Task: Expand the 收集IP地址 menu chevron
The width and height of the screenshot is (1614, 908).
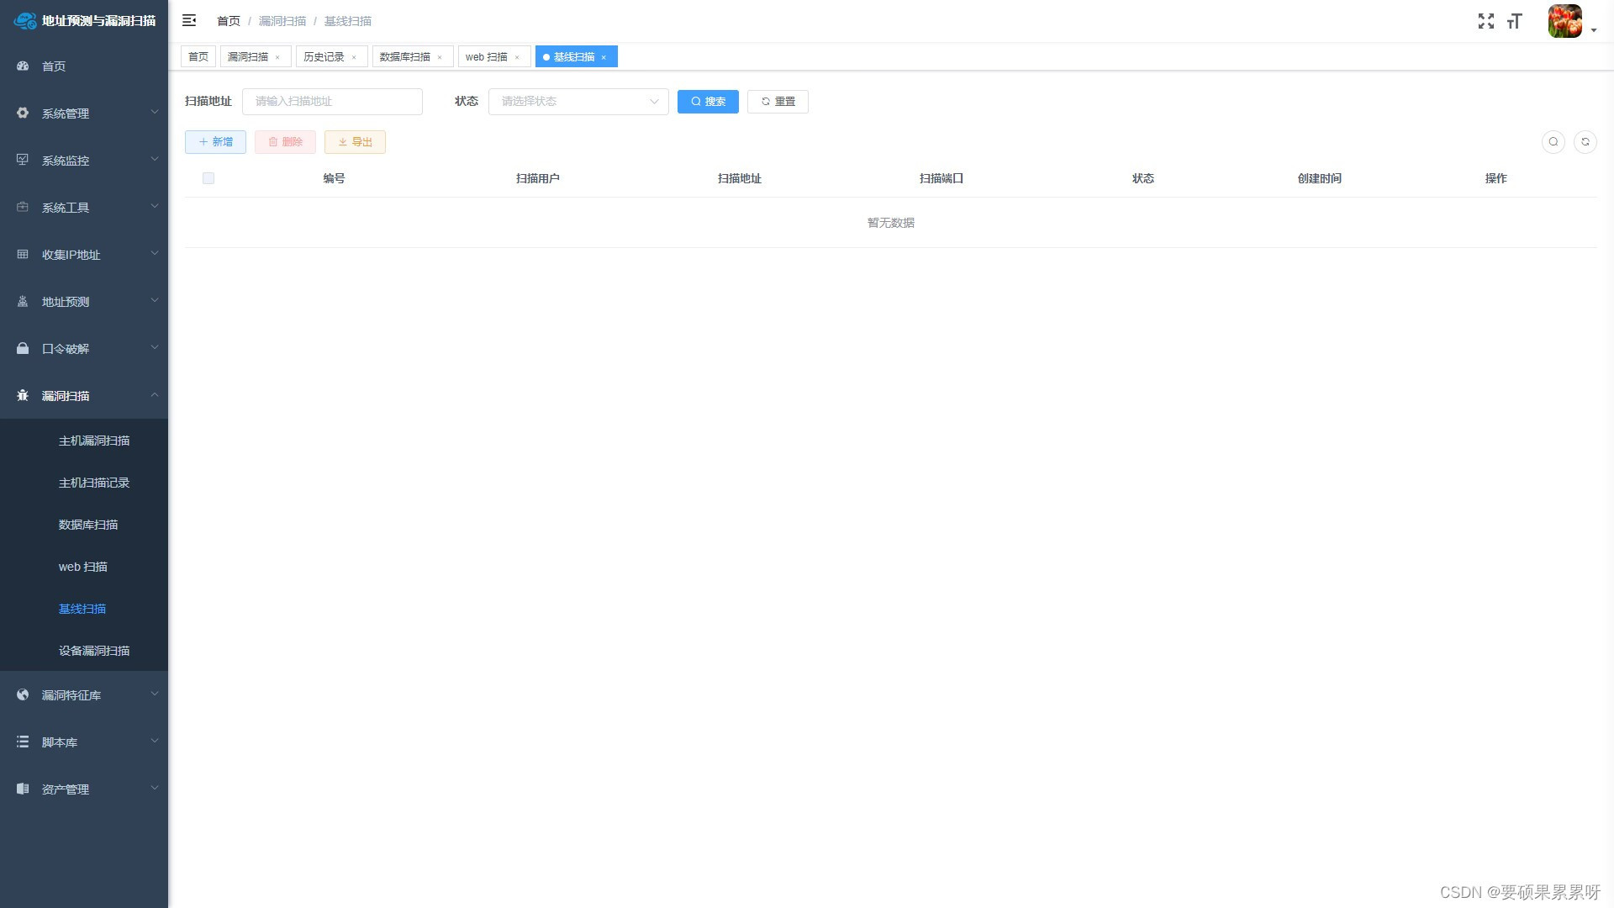Action: click(x=155, y=253)
